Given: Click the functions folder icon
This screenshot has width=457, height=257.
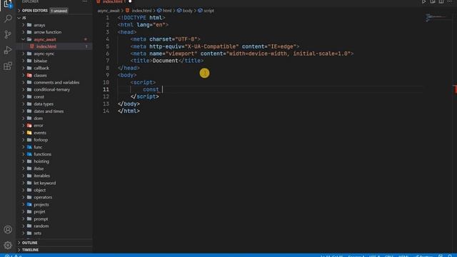Looking at the screenshot, I should coord(29,154).
